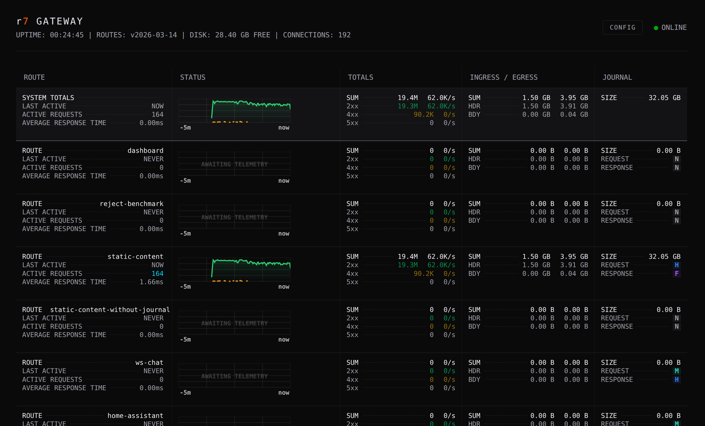Screen dimensions: 705x426
Task: Select the reject-benchmark route name
Action: coord(132,204)
